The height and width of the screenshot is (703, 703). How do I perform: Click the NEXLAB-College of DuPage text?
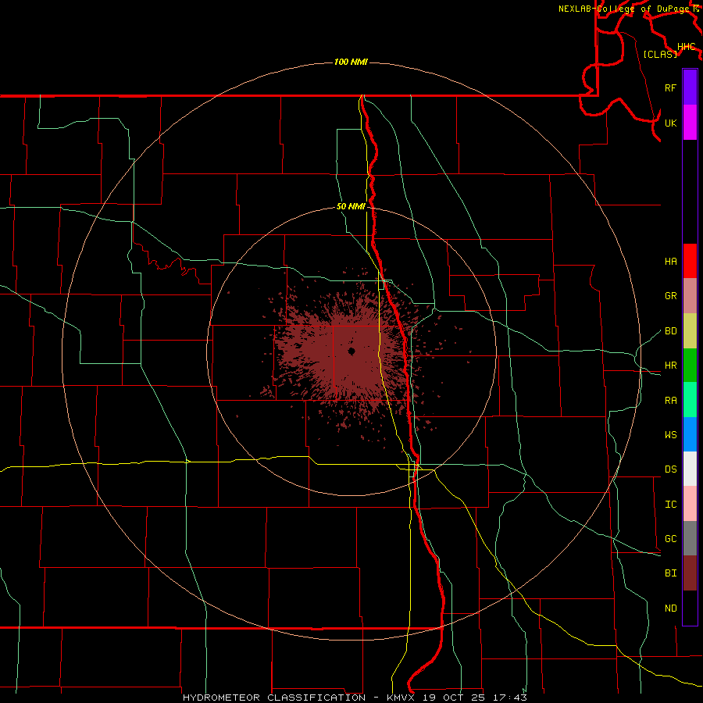(x=626, y=9)
